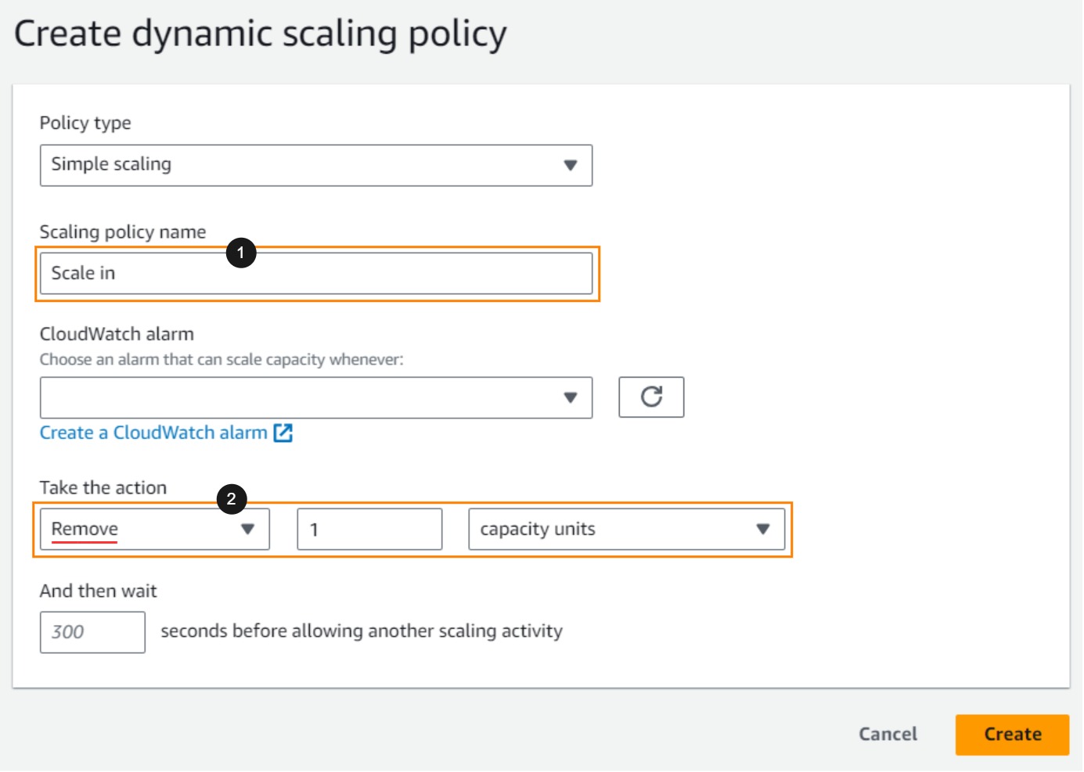Open the Create a CloudWatch alarm link
This screenshot has width=1084, height=772.
pyautogui.click(x=153, y=433)
